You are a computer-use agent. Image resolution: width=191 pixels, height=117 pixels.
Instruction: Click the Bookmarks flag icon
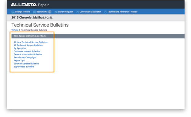pos(34,12)
